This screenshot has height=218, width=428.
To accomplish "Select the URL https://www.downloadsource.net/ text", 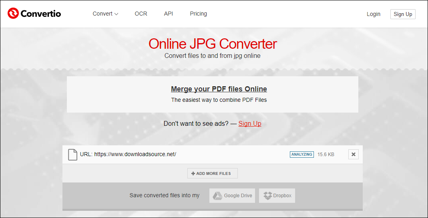I will (x=128, y=154).
